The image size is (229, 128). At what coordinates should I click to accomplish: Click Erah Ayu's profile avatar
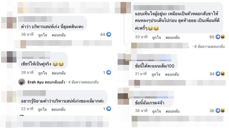pos(22,82)
